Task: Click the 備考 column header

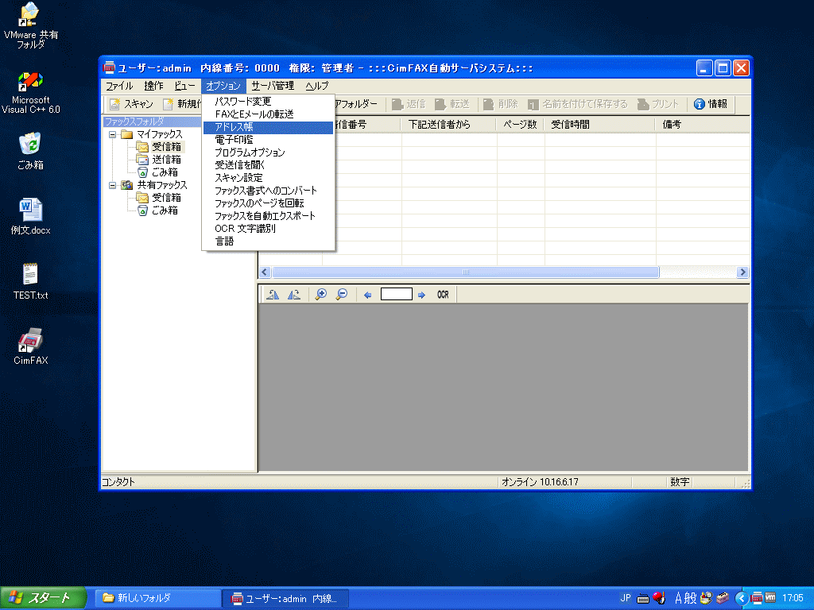Action: 703,125
